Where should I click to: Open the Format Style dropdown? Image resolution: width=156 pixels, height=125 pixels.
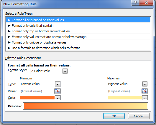pos(65,71)
